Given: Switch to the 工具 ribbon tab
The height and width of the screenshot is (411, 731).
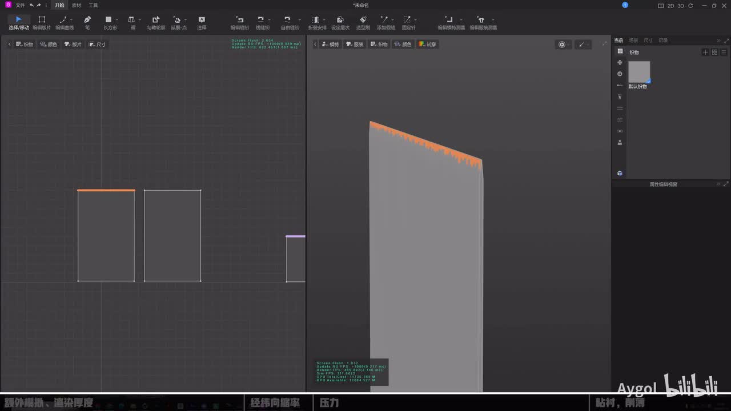Looking at the screenshot, I should click(93, 5).
